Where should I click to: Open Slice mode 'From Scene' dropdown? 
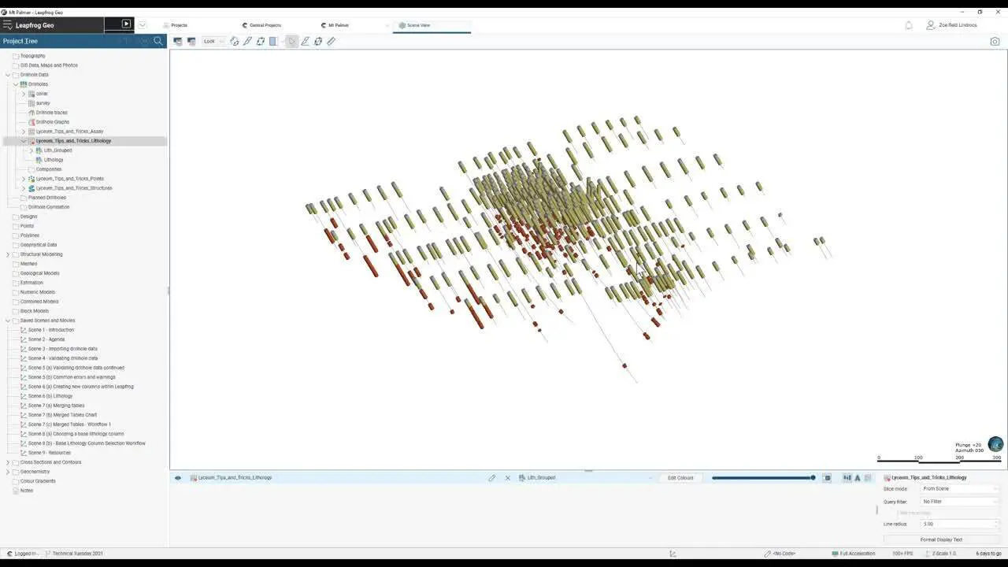(x=960, y=489)
